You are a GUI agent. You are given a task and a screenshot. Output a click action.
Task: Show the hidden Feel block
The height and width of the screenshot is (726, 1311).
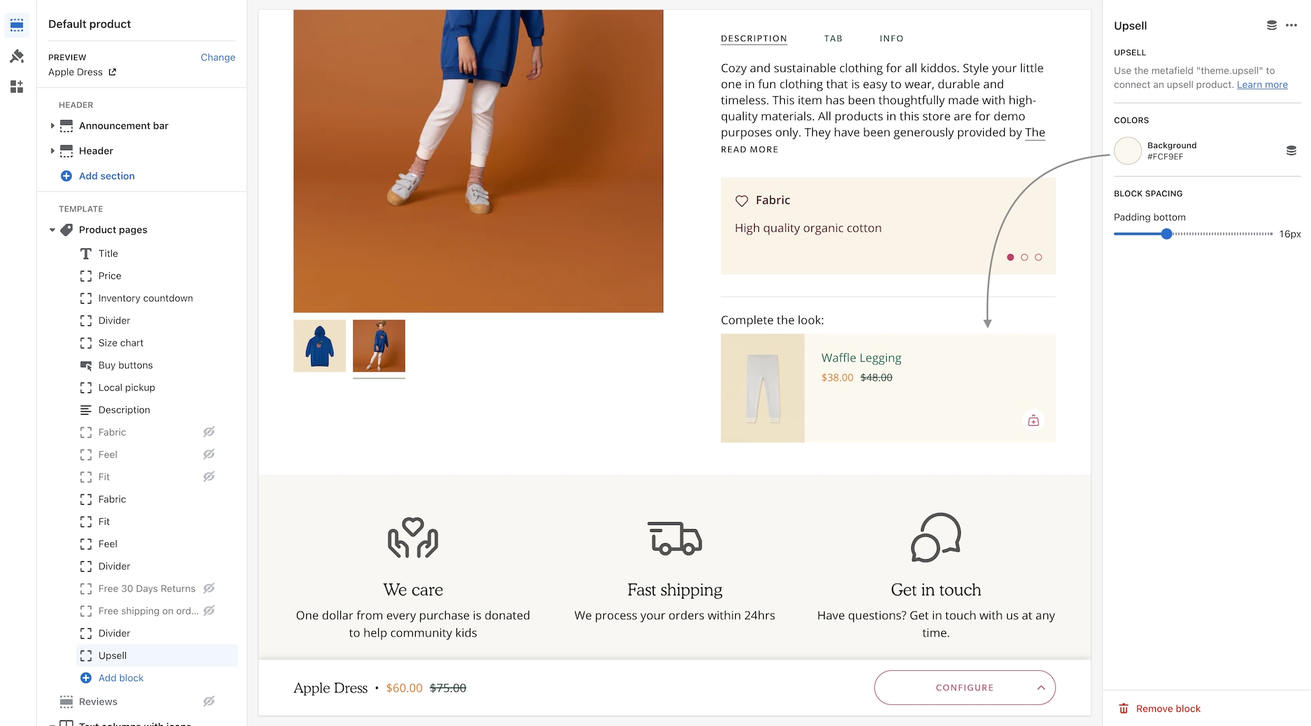(209, 454)
